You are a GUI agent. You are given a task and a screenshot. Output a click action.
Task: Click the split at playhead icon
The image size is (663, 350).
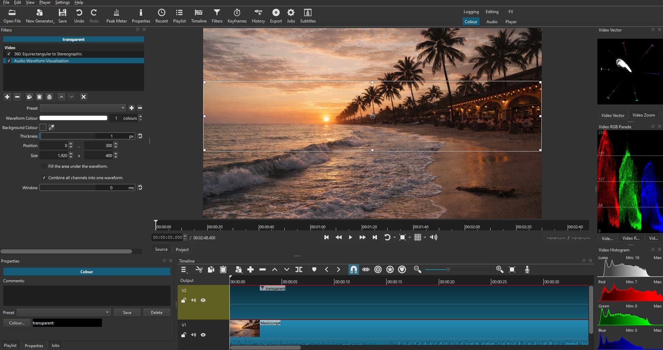point(299,269)
